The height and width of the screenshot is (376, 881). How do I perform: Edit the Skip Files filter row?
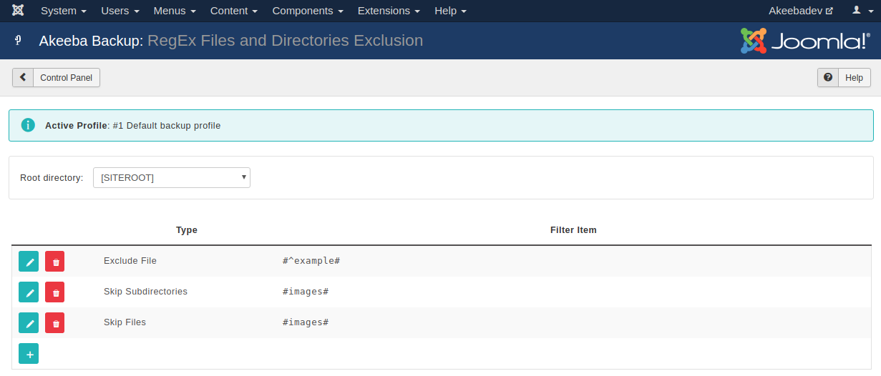tap(29, 323)
